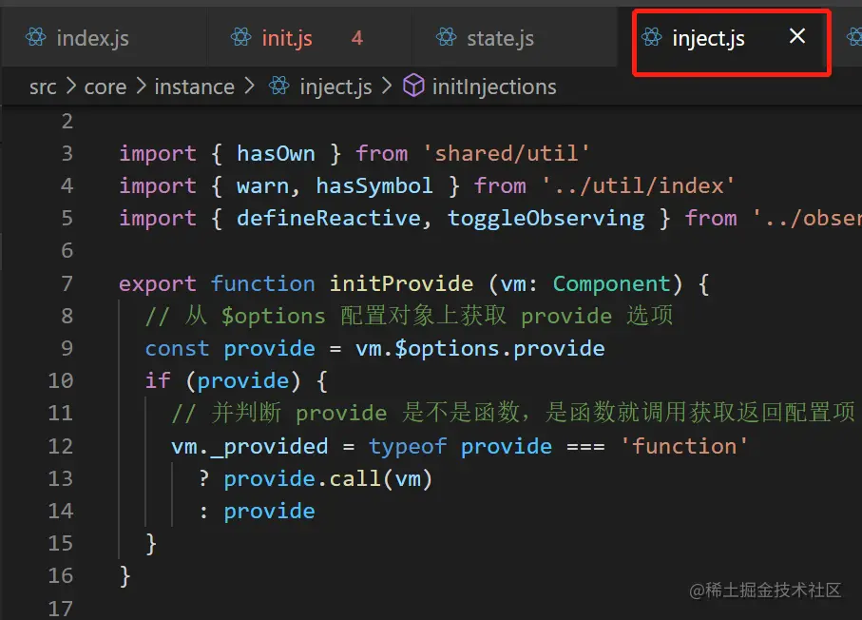Screen dimensions: 862x620
Task: Click the 'function' string literal on line 12
Action: pos(684,446)
